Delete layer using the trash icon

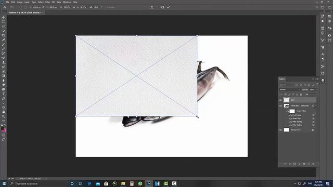point(313,164)
